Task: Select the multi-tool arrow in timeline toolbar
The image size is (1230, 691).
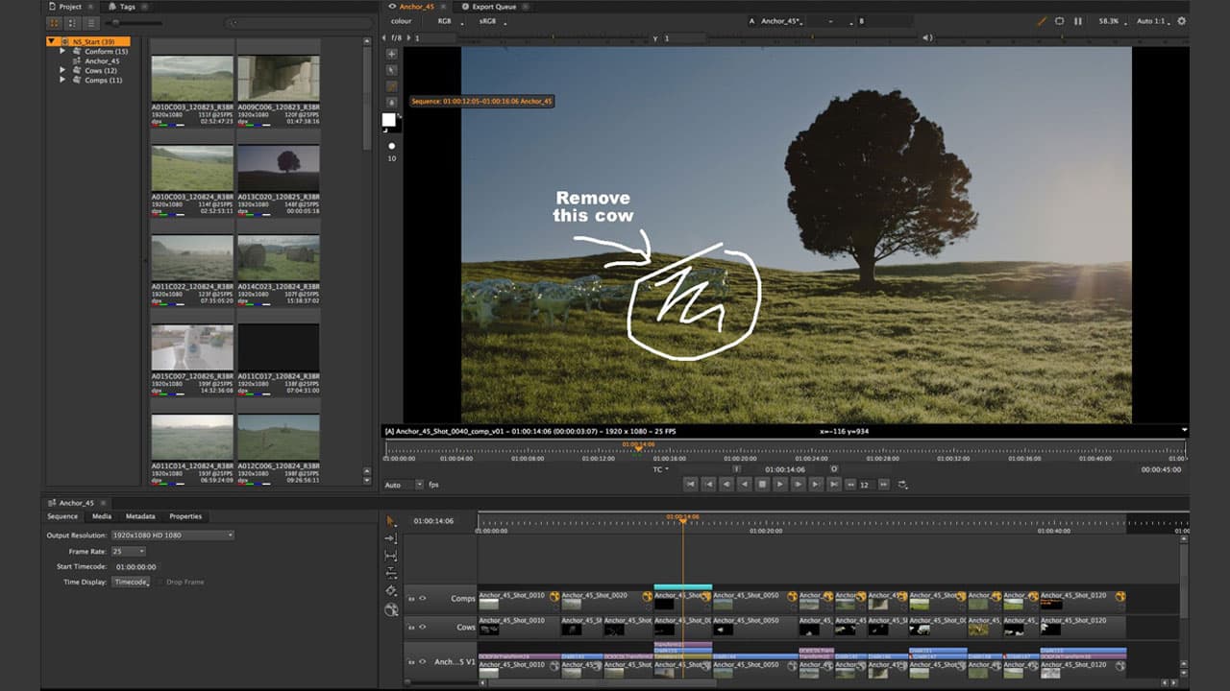Action: click(x=390, y=520)
